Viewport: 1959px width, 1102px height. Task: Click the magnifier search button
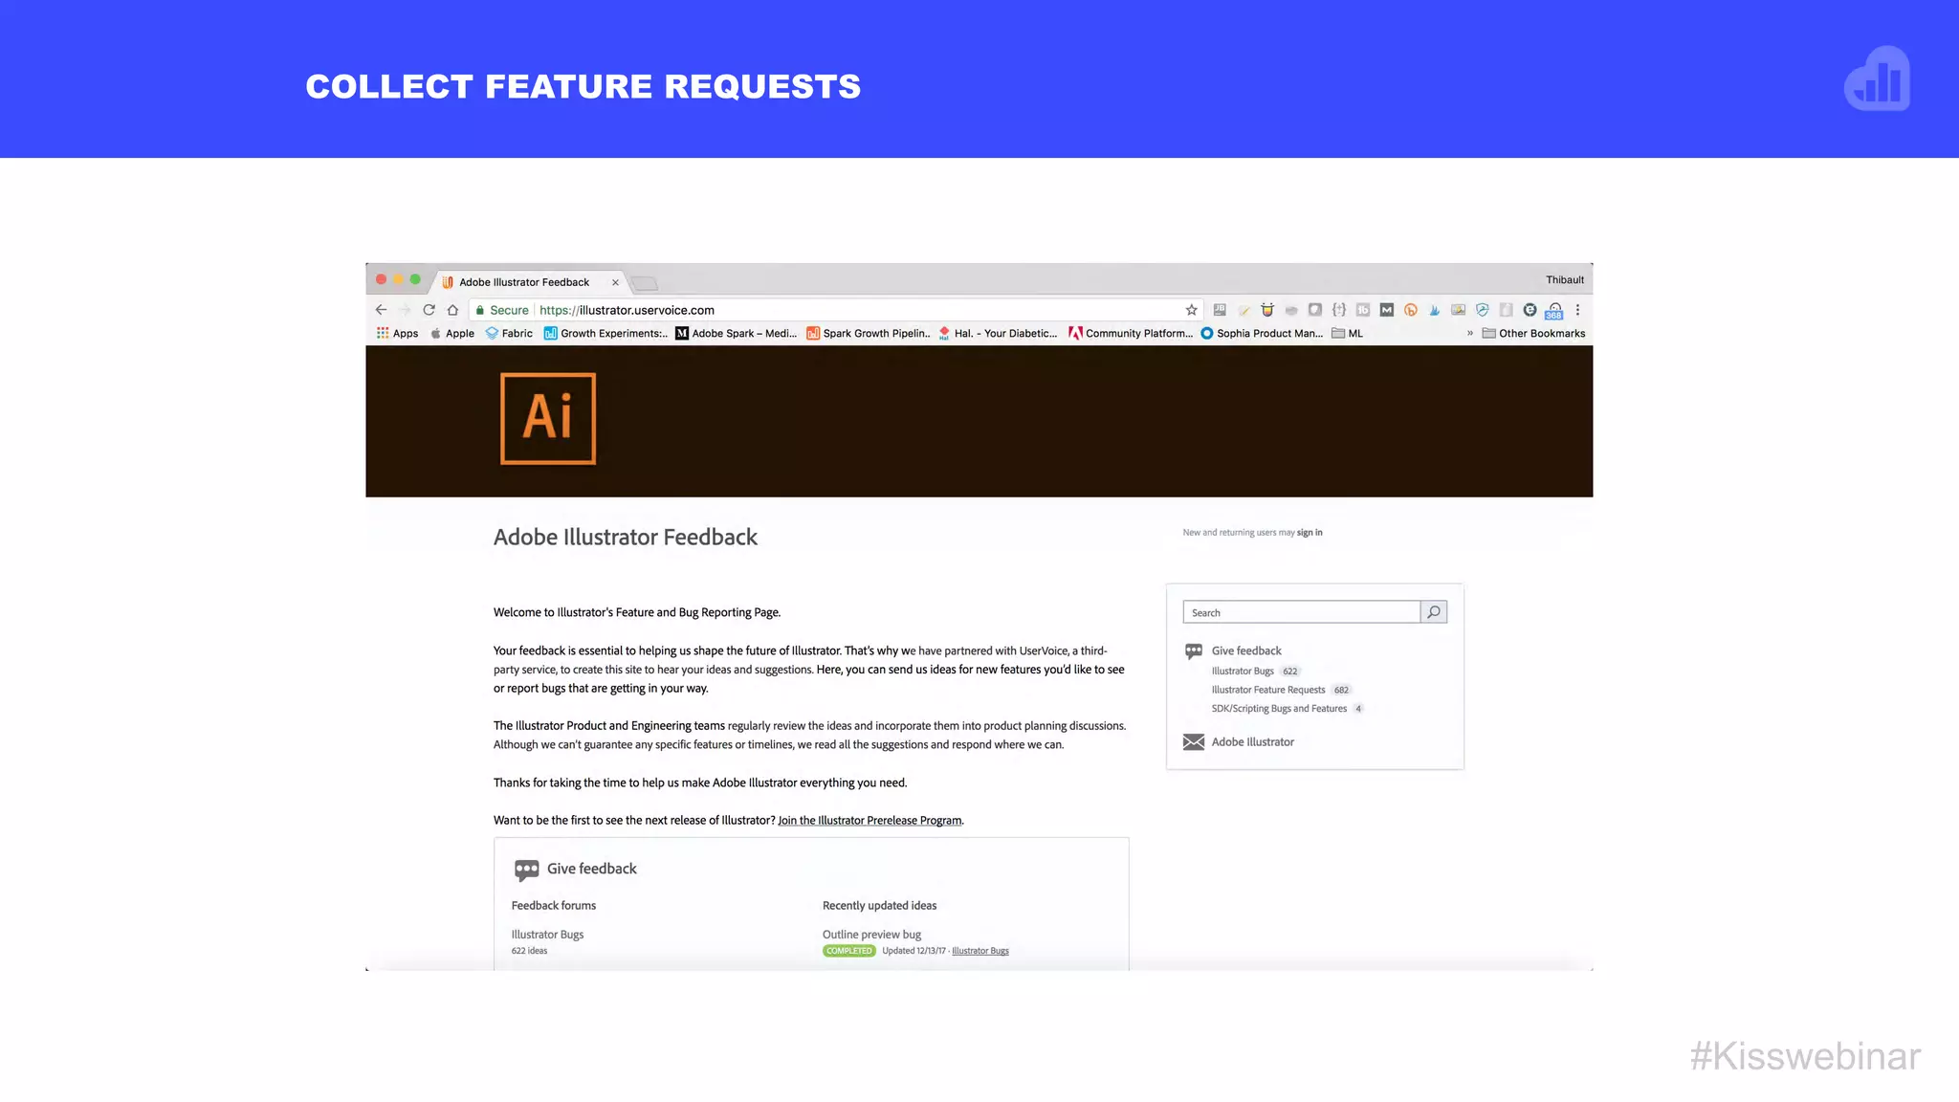1434,612
